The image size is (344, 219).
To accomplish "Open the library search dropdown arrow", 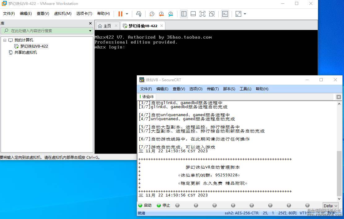I will [90, 31].
